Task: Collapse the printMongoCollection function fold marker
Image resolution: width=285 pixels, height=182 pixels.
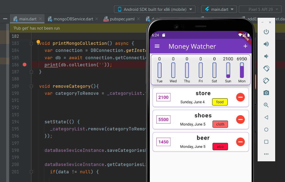Action: pos(31,43)
